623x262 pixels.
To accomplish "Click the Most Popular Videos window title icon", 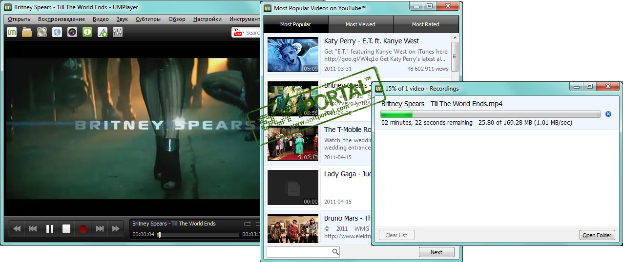I will click(267, 8).
